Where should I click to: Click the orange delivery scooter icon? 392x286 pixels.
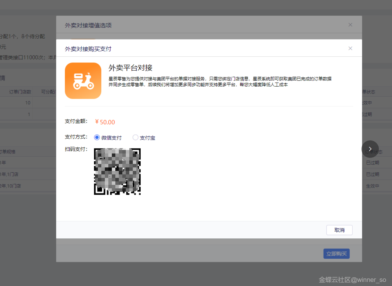point(83,81)
